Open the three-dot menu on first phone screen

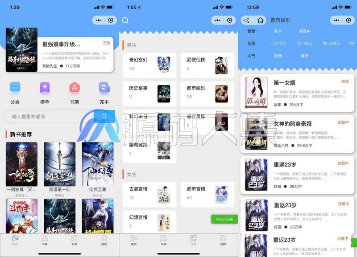pyautogui.click(x=99, y=20)
